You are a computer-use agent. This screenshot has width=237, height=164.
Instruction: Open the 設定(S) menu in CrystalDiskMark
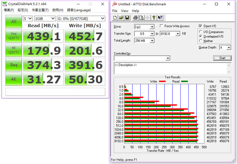tap(23, 10)
